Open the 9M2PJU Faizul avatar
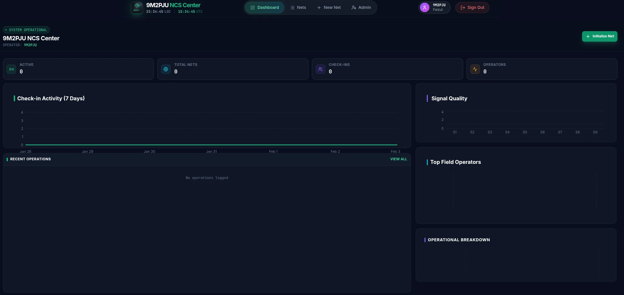 [425, 7]
